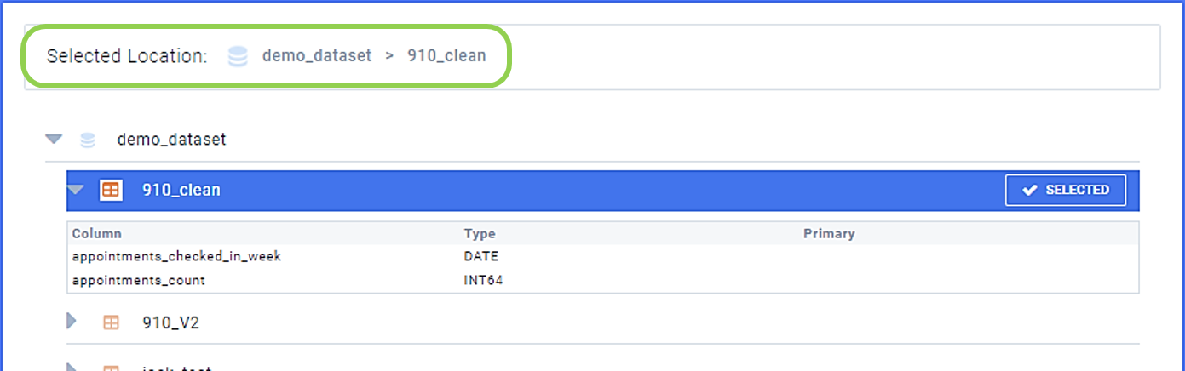The height and width of the screenshot is (371, 1185).
Task: Select the appointments_checked_in_week column row
Action: coord(602,256)
